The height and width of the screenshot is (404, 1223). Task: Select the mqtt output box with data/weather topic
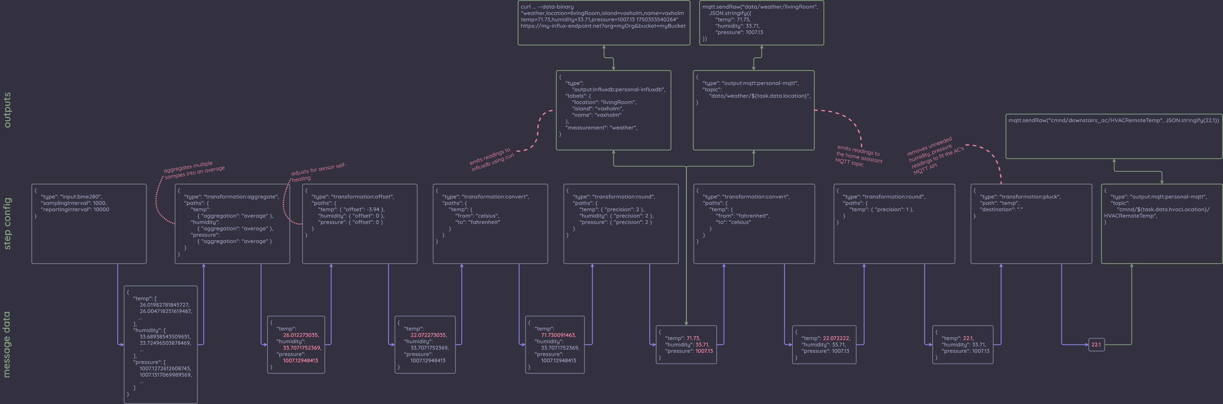click(753, 110)
